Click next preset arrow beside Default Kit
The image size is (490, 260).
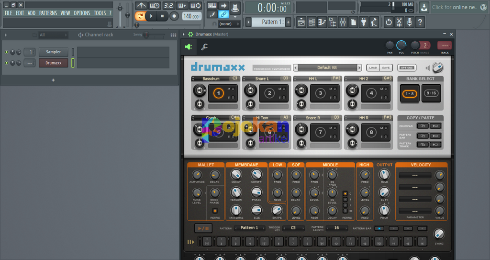[x=359, y=68]
